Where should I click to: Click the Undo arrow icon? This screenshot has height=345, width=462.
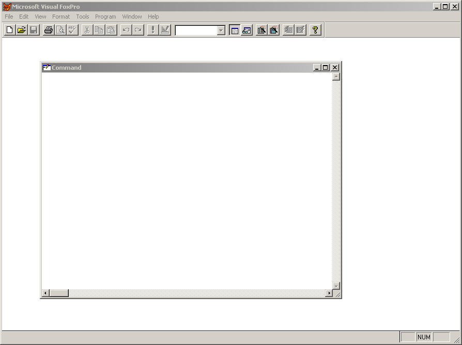[x=126, y=30]
